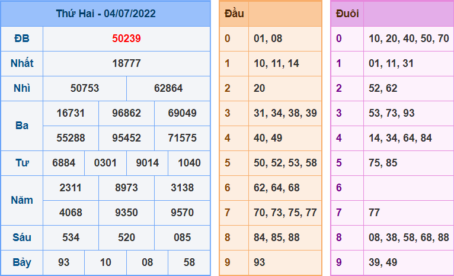Click the Đuôi column header
454x276 pixels.
347,14
